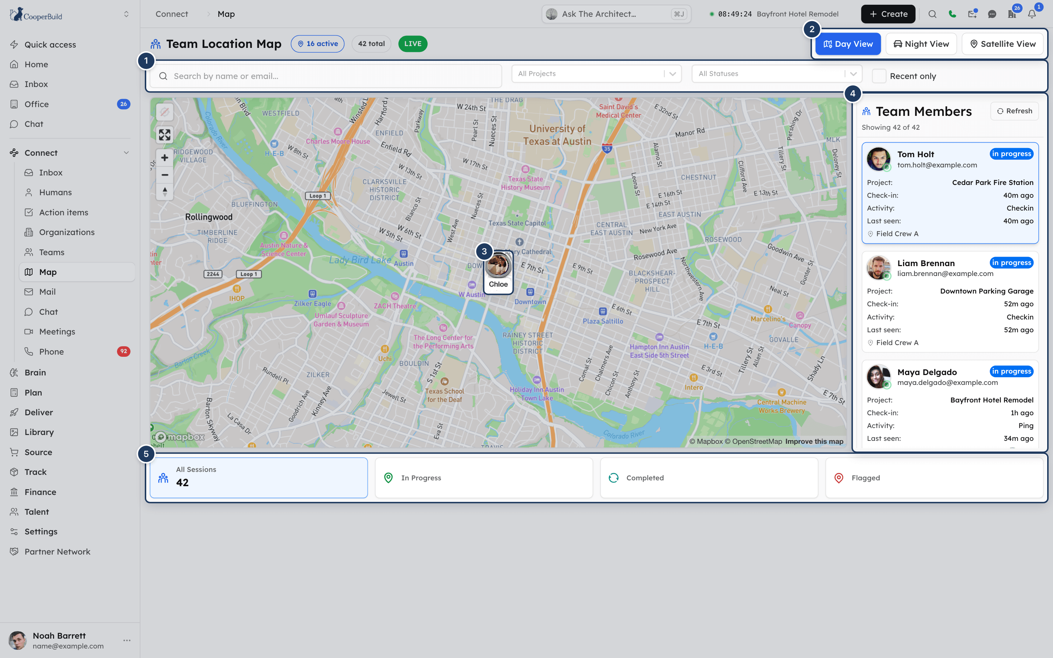Reset map bearing with compass icon
The height and width of the screenshot is (658, 1053).
pyautogui.click(x=165, y=192)
